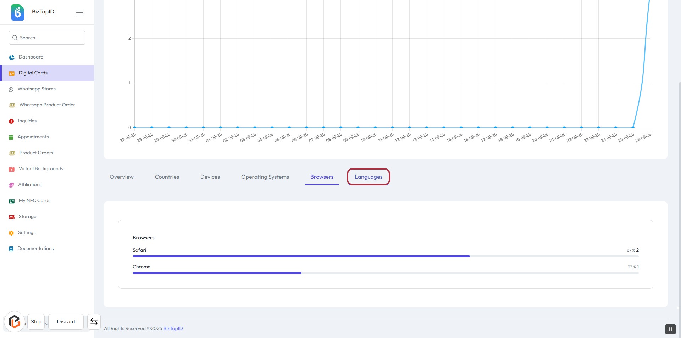This screenshot has width=681, height=338.
Task: Toggle the hamburger sidebar menu
Action: pos(79,12)
